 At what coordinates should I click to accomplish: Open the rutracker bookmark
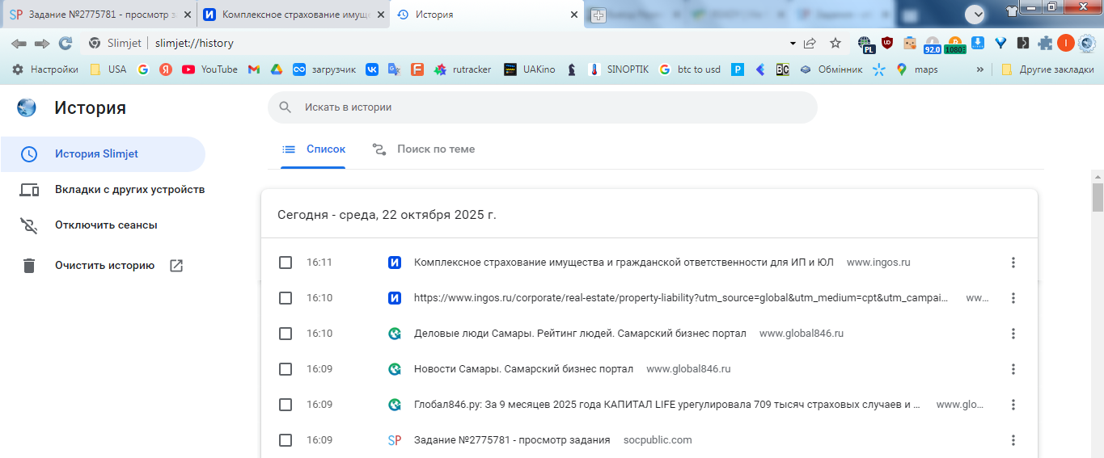463,69
